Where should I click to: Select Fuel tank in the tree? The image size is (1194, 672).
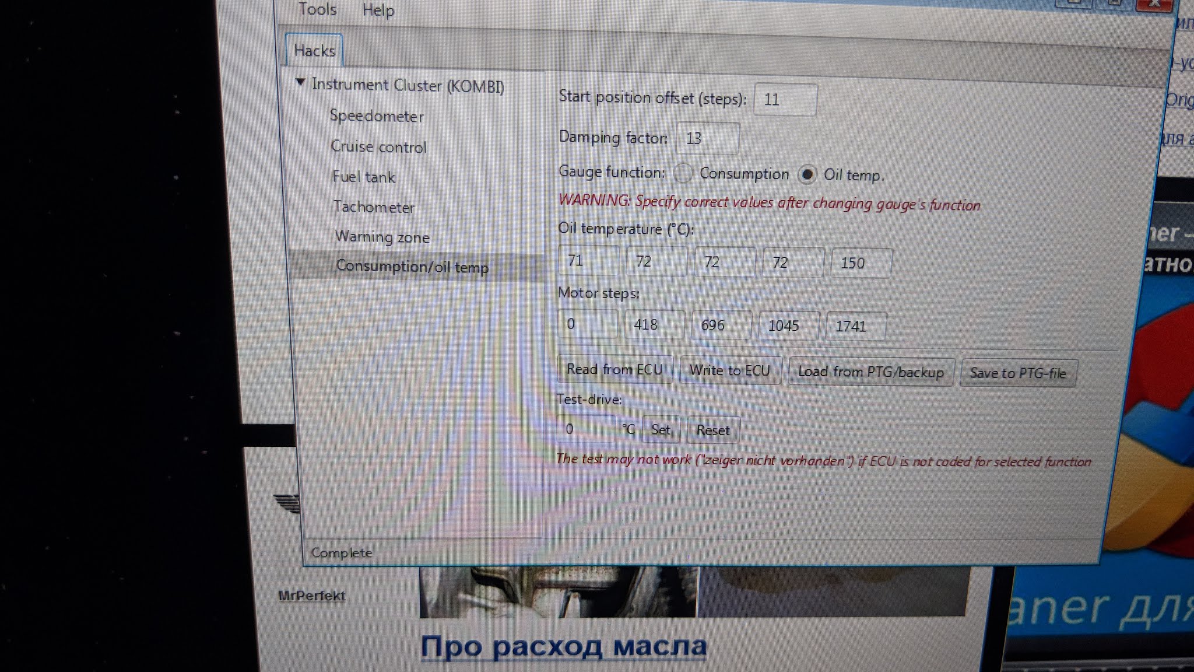[x=364, y=177]
